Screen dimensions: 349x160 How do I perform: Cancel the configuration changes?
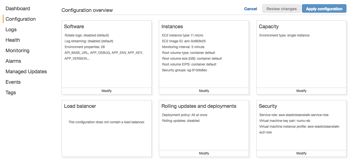250,9
